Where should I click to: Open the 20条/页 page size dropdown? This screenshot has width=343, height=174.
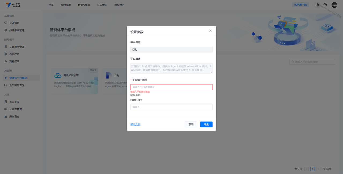[327, 169]
